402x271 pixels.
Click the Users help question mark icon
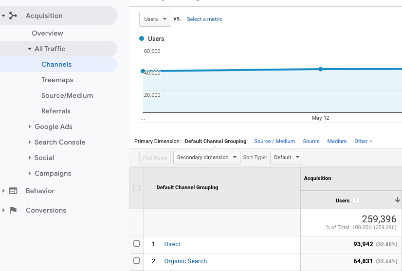click(x=356, y=200)
